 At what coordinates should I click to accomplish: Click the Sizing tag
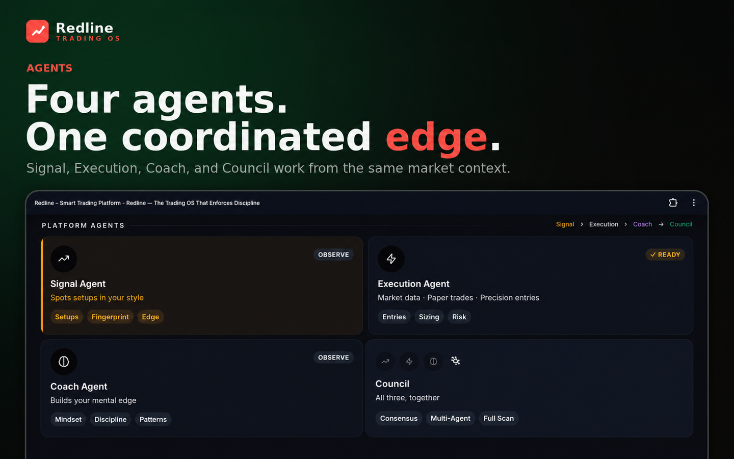429,317
